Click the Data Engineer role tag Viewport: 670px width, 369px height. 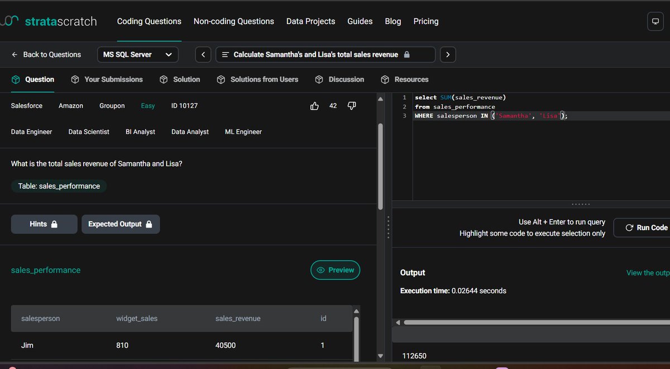click(32, 132)
